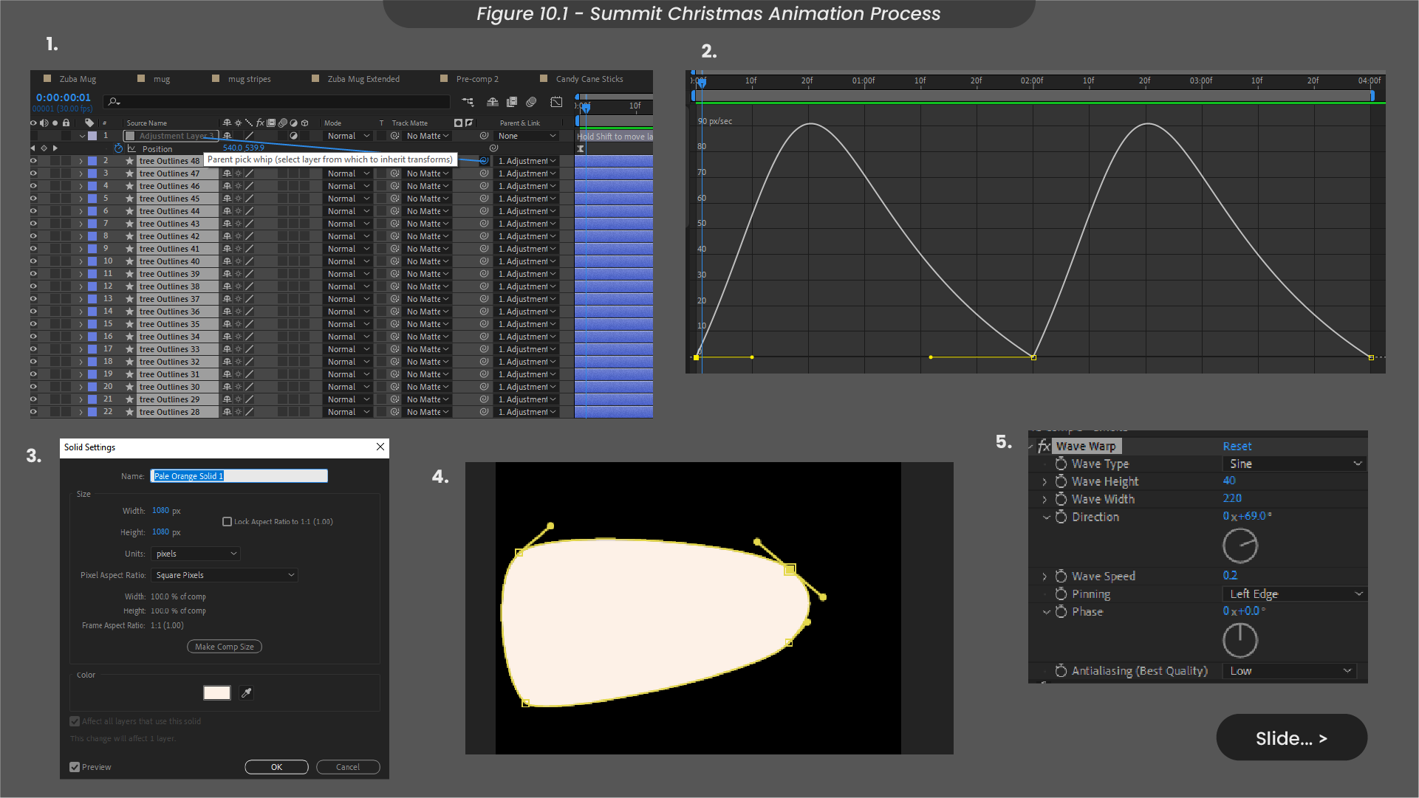The image size is (1419, 798).
Task: Click the graph icon beside the Position property
Action: point(131,148)
